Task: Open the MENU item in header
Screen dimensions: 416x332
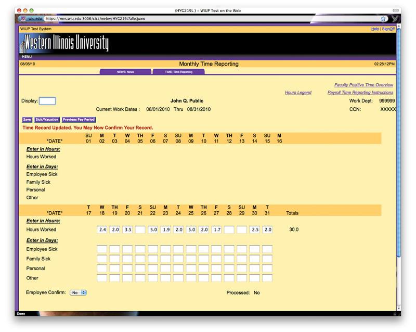Action: [27, 57]
